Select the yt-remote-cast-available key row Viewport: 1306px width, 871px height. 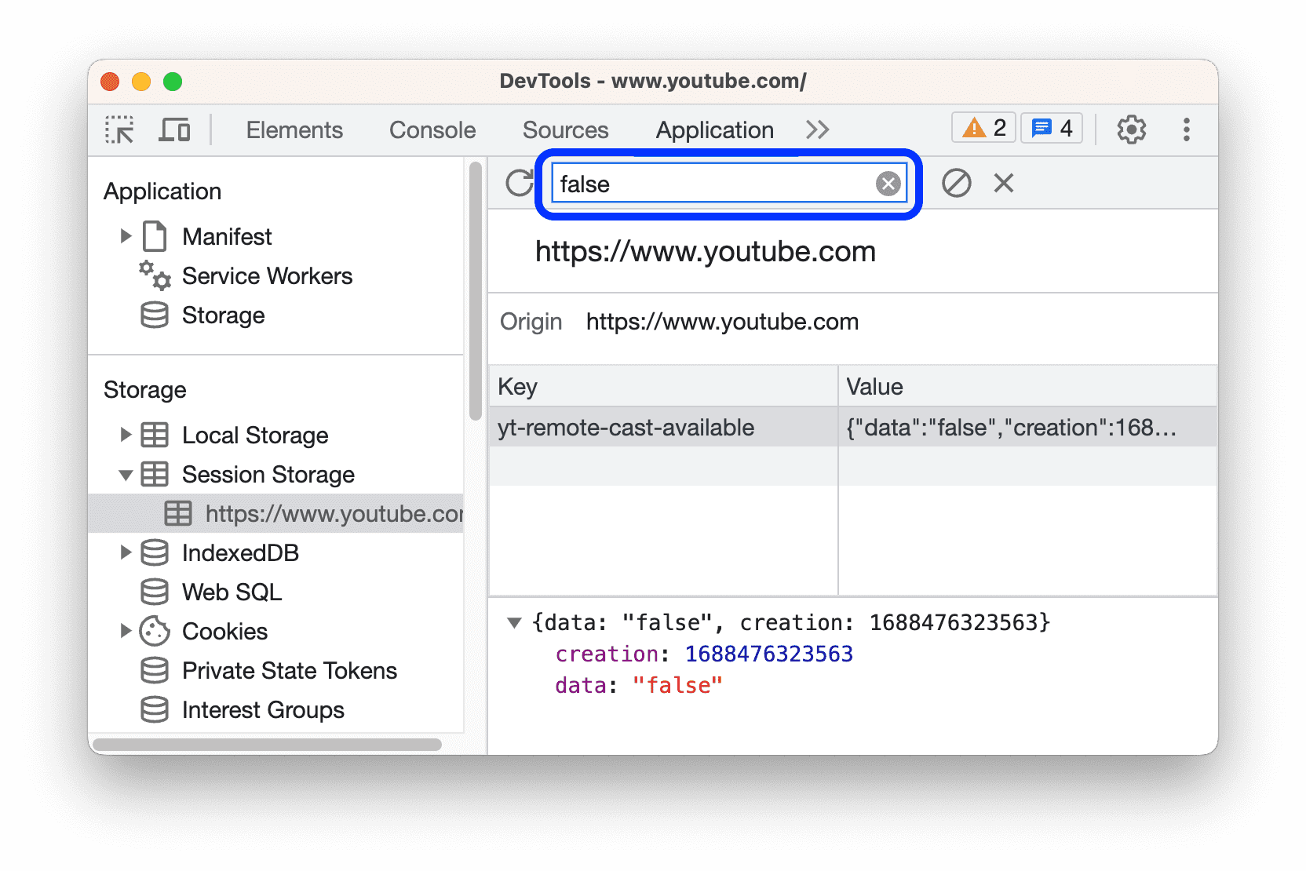626,427
